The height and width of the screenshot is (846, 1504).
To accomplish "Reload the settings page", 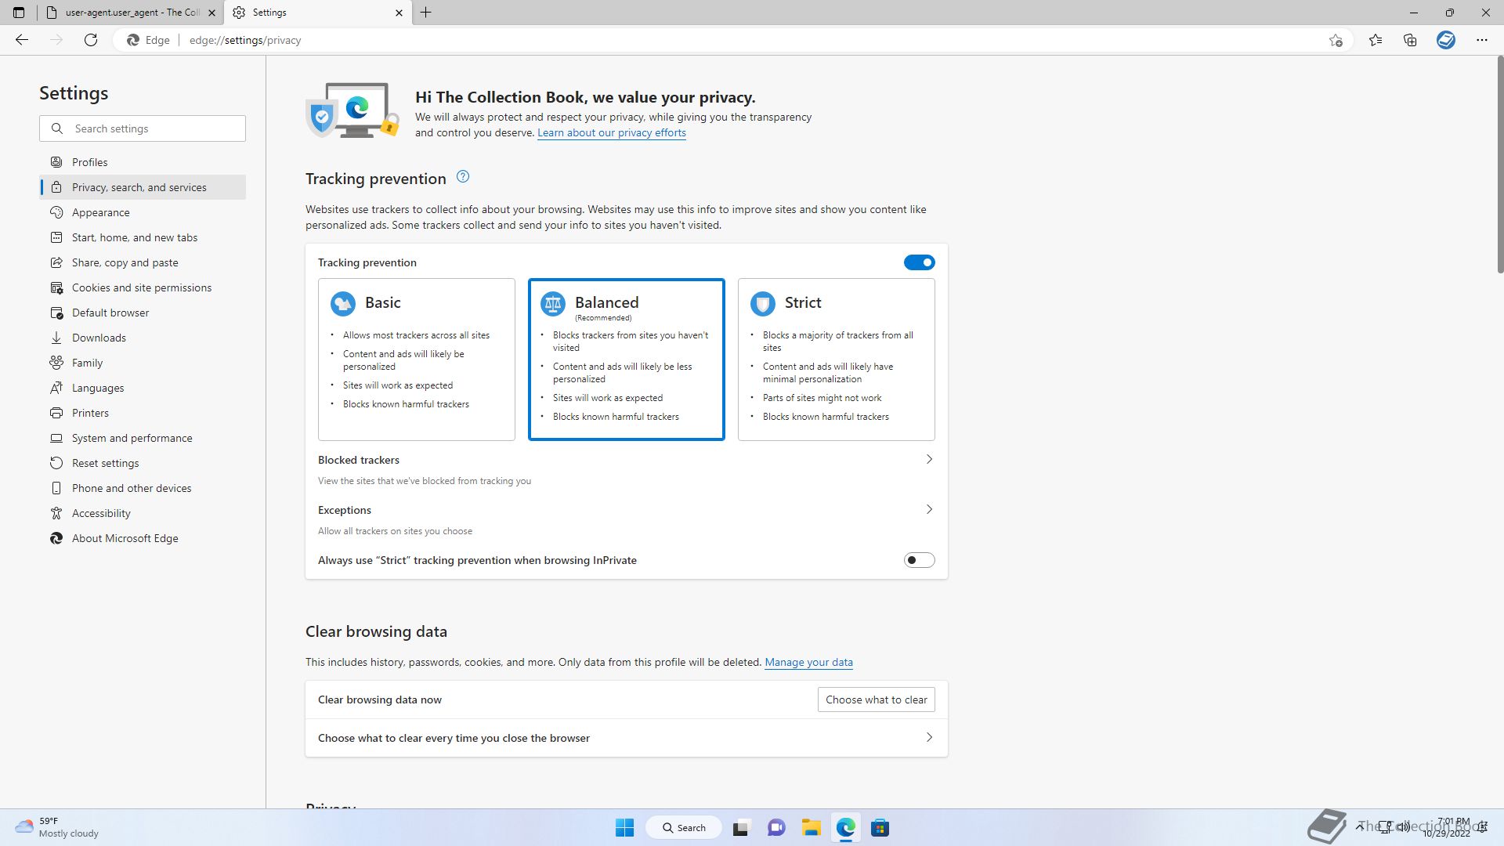I will [x=91, y=40].
